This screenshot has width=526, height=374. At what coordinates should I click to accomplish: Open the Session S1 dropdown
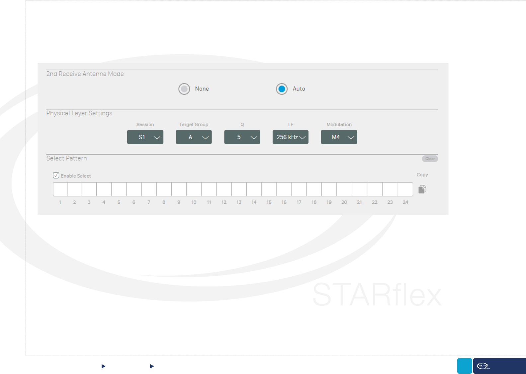coord(145,137)
